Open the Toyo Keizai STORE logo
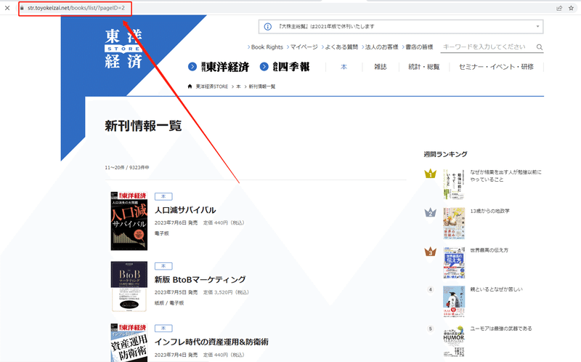The height and width of the screenshot is (362, 581). pyautogui.click(x=123, y=49)
